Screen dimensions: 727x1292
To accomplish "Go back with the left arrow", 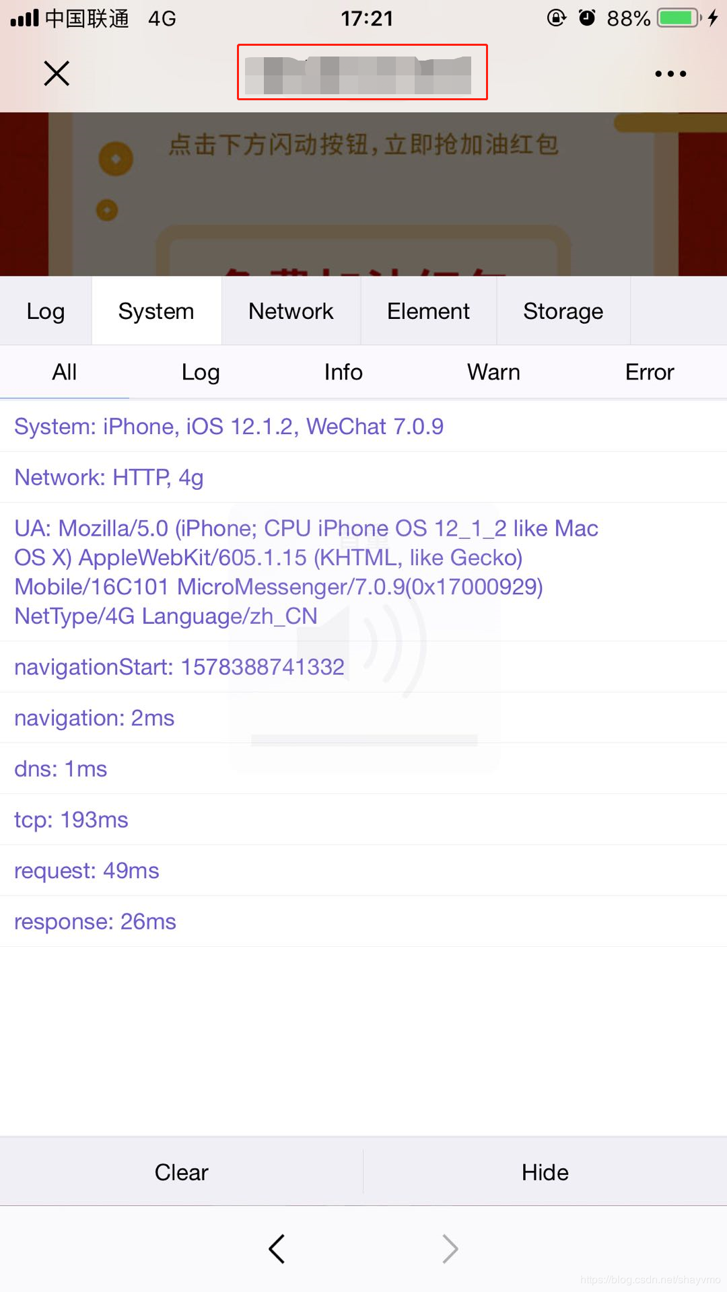I will pyautogui.click(x=277, y=1249).
